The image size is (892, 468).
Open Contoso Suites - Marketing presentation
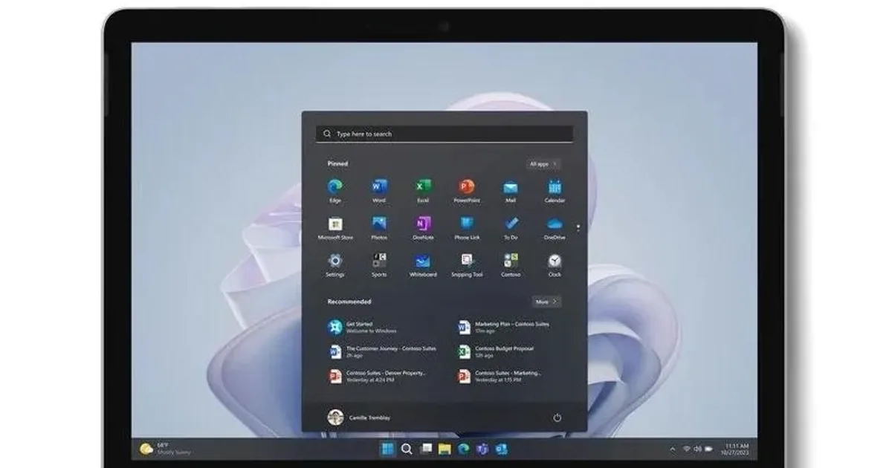[x=500, y=375]
